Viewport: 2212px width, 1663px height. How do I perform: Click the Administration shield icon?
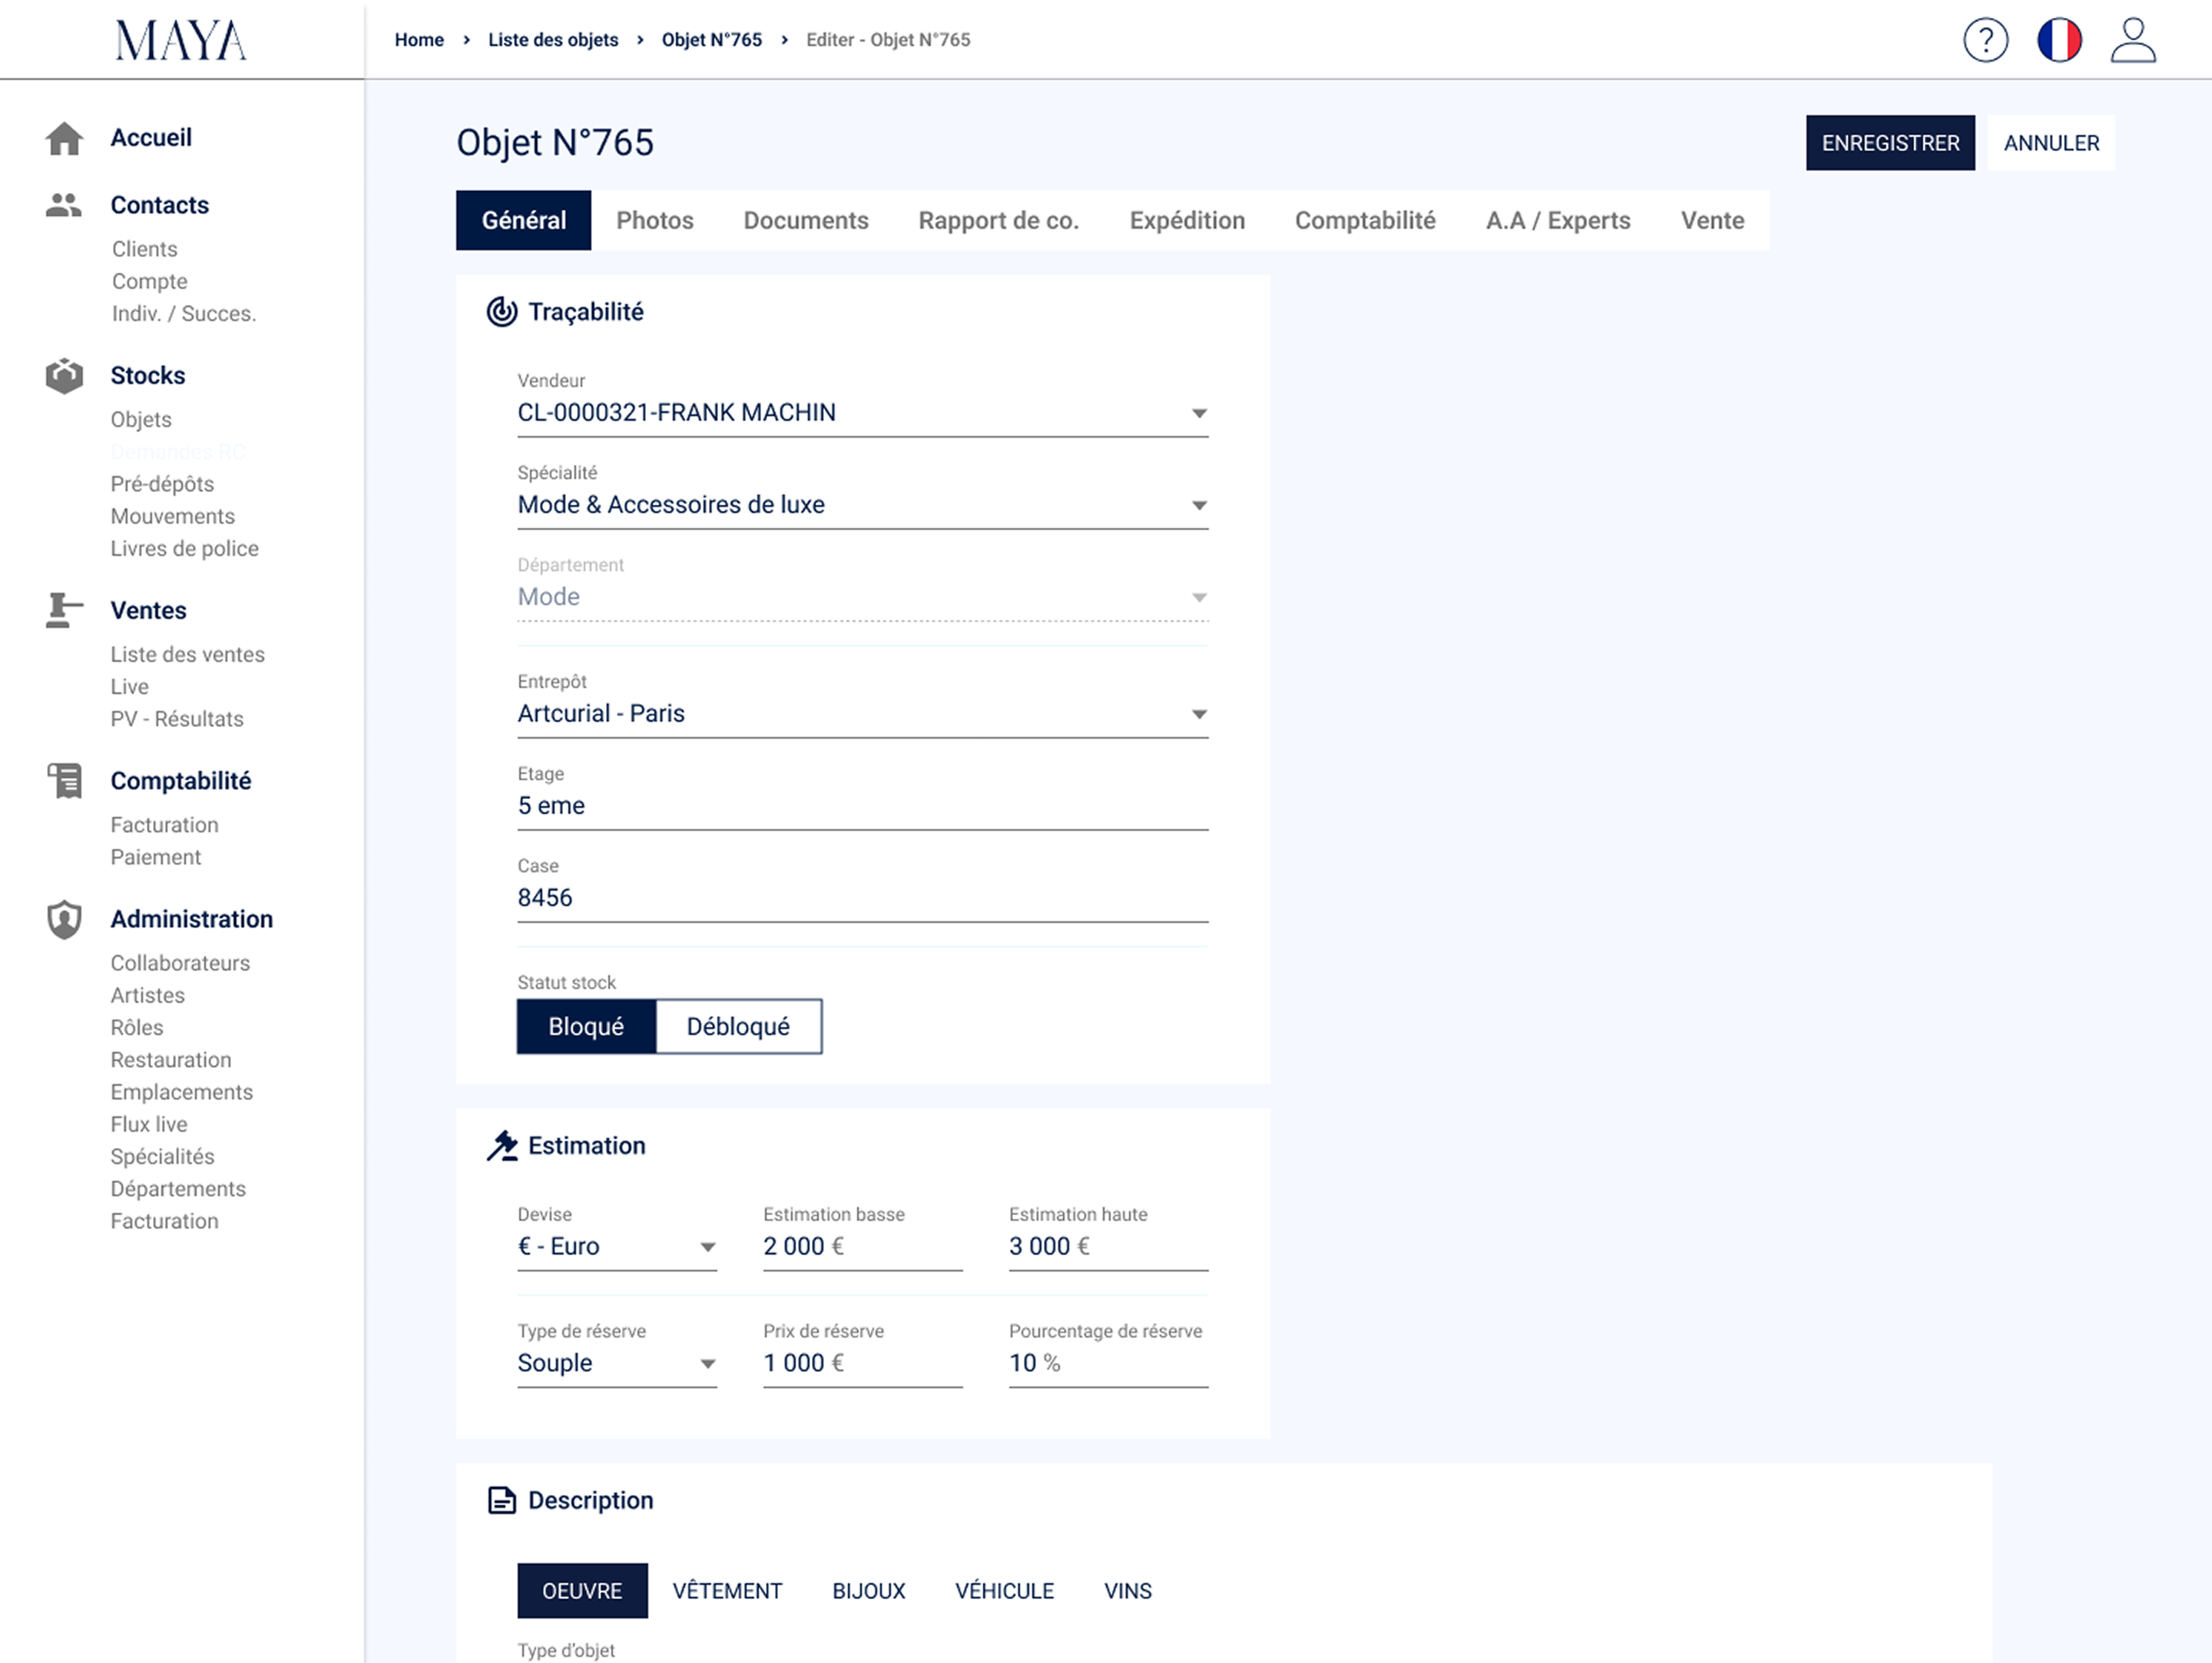(x=64, y=920)
